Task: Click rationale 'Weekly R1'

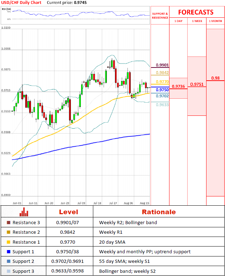Action: pyautogui.click(x=111, y=232)
